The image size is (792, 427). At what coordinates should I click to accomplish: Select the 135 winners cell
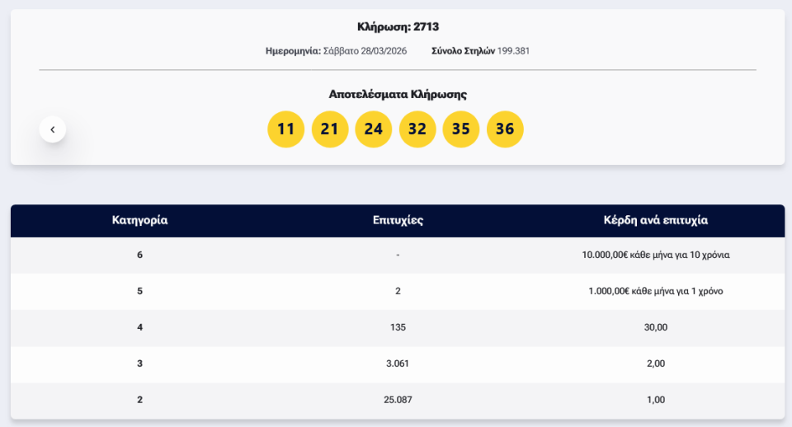(398, 328)
